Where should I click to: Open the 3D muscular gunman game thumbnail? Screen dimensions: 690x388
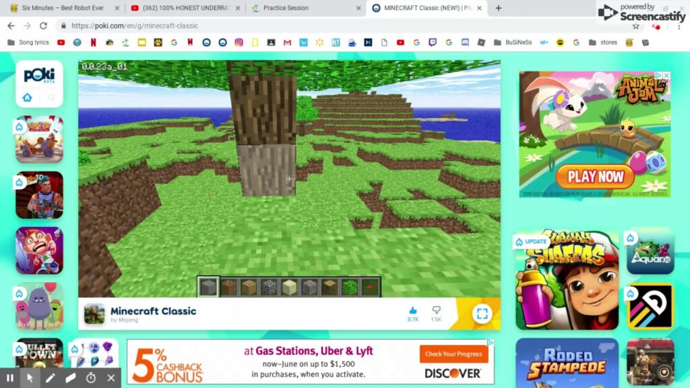tap(39, 195)
